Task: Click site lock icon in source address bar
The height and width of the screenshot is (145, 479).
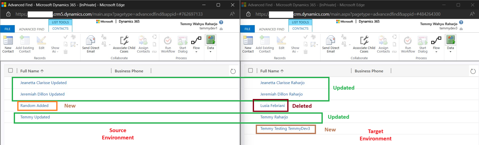Action: [x=8, y=14]
